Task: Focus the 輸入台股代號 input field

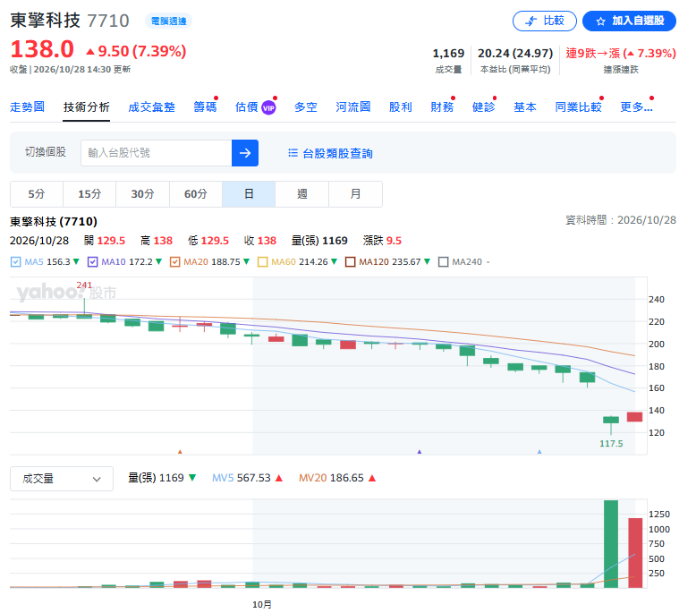Action: coord(157,153)
